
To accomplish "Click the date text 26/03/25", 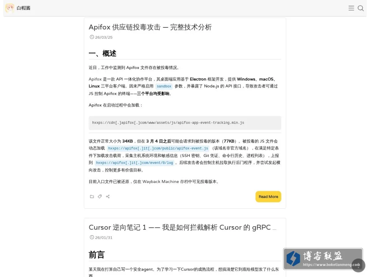I will click(x=104, y=38).
